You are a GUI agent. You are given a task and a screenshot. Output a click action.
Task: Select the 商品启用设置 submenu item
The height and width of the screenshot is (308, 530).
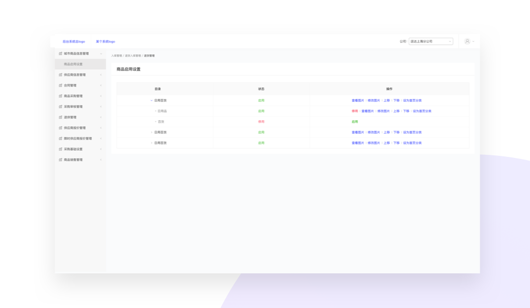tap(80, 64)
